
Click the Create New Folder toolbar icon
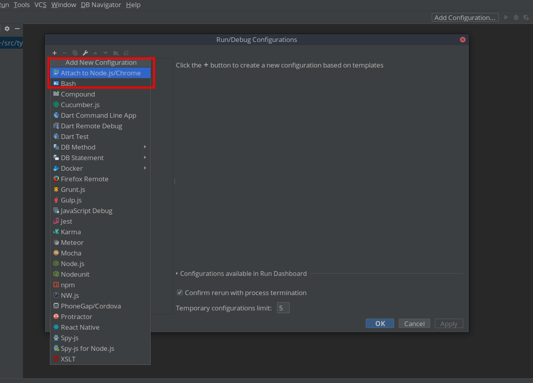click(116, 53)
